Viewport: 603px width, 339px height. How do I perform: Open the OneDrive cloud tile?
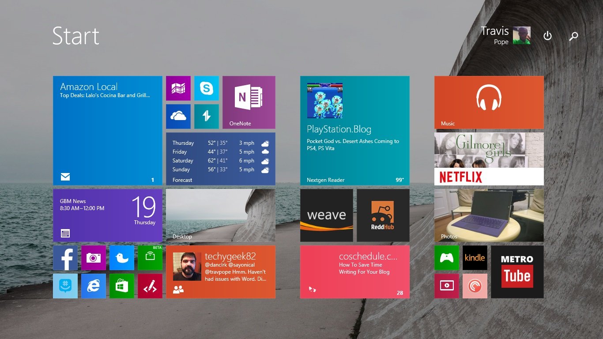click(x=178, y=117)
